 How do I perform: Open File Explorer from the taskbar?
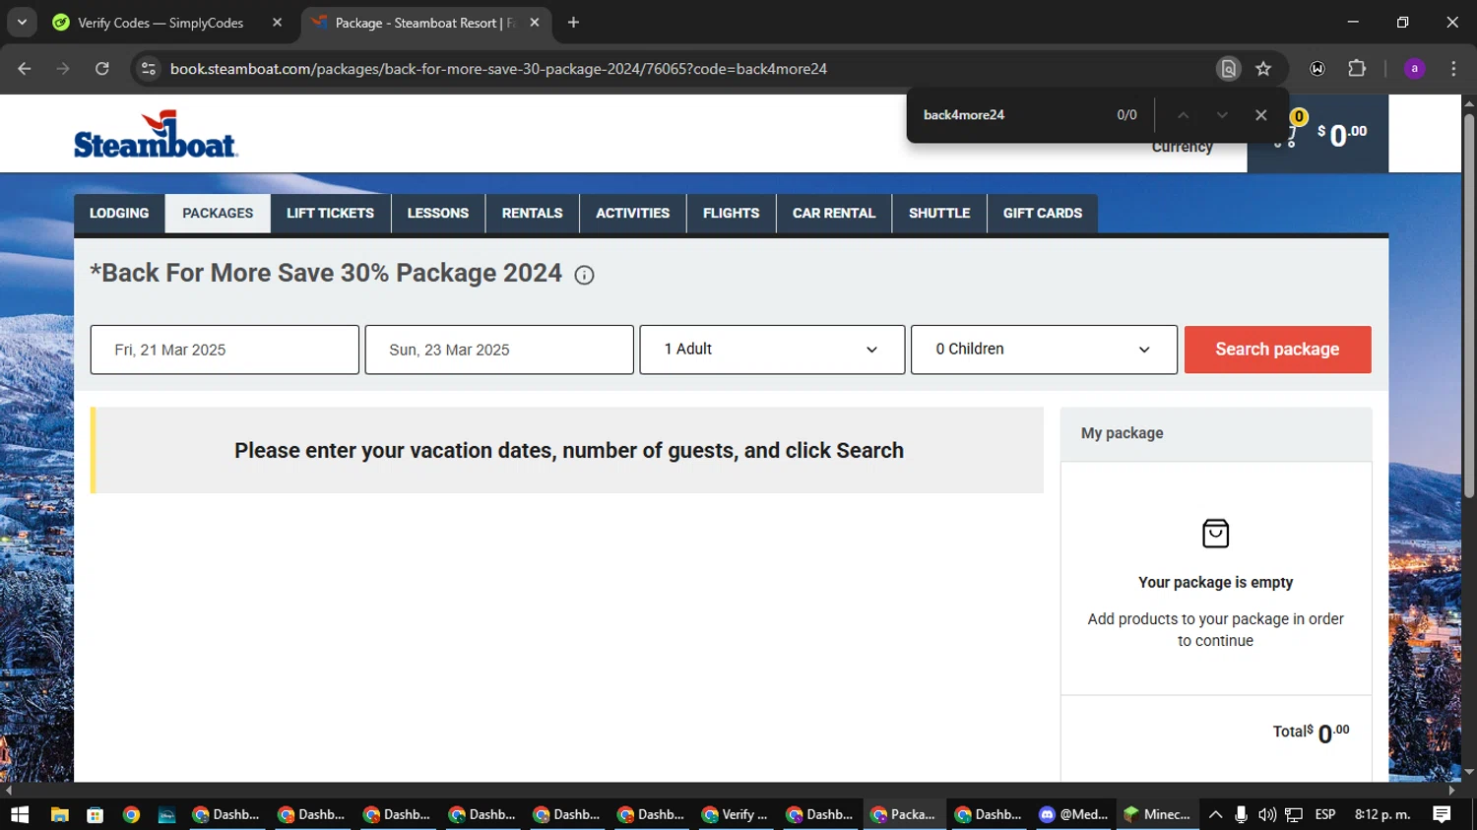click(x=59, y=814)
